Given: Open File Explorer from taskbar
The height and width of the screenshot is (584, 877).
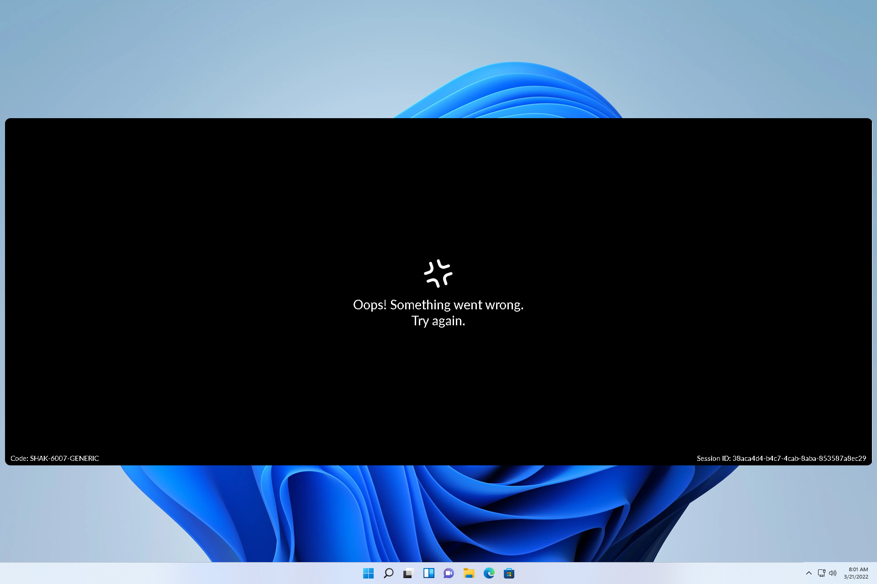Looking at the screenshot, I should (469, 573).
